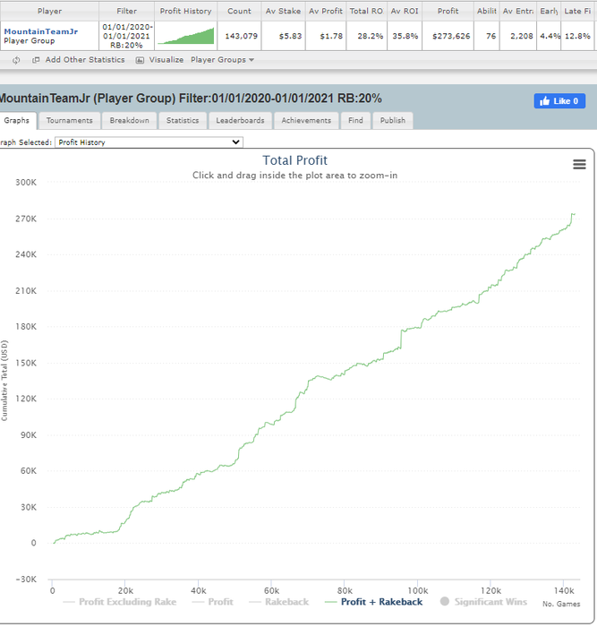Viewport: 597px width, 627px height.
Task: Click the Late Finish column header
Action: tap(577, 11)
